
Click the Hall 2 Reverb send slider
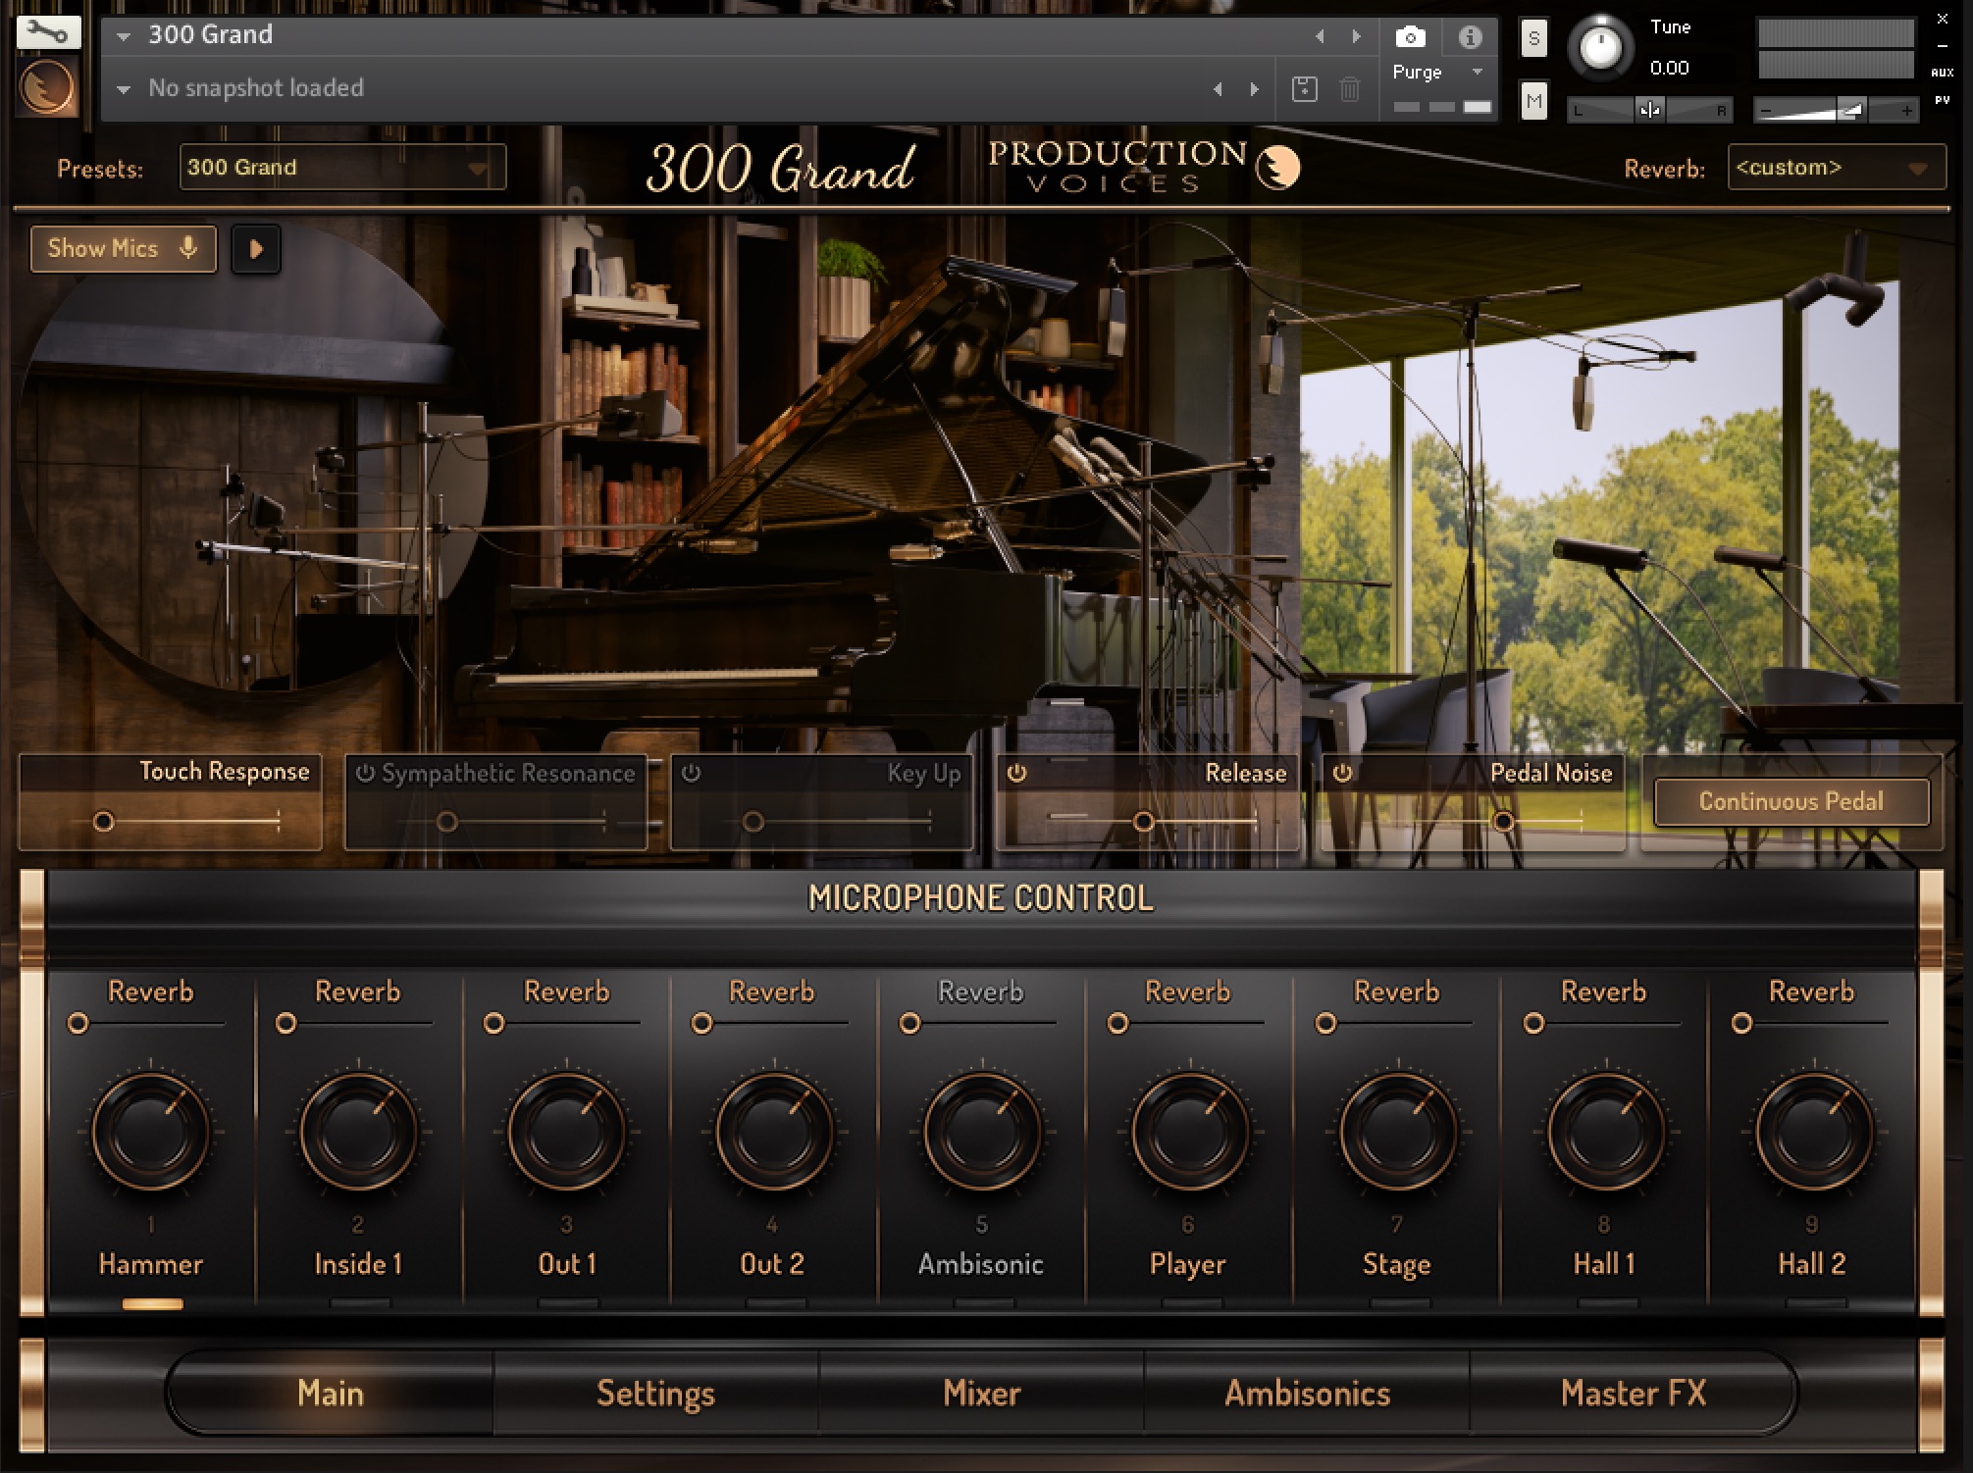[x=1811, y=1024]
